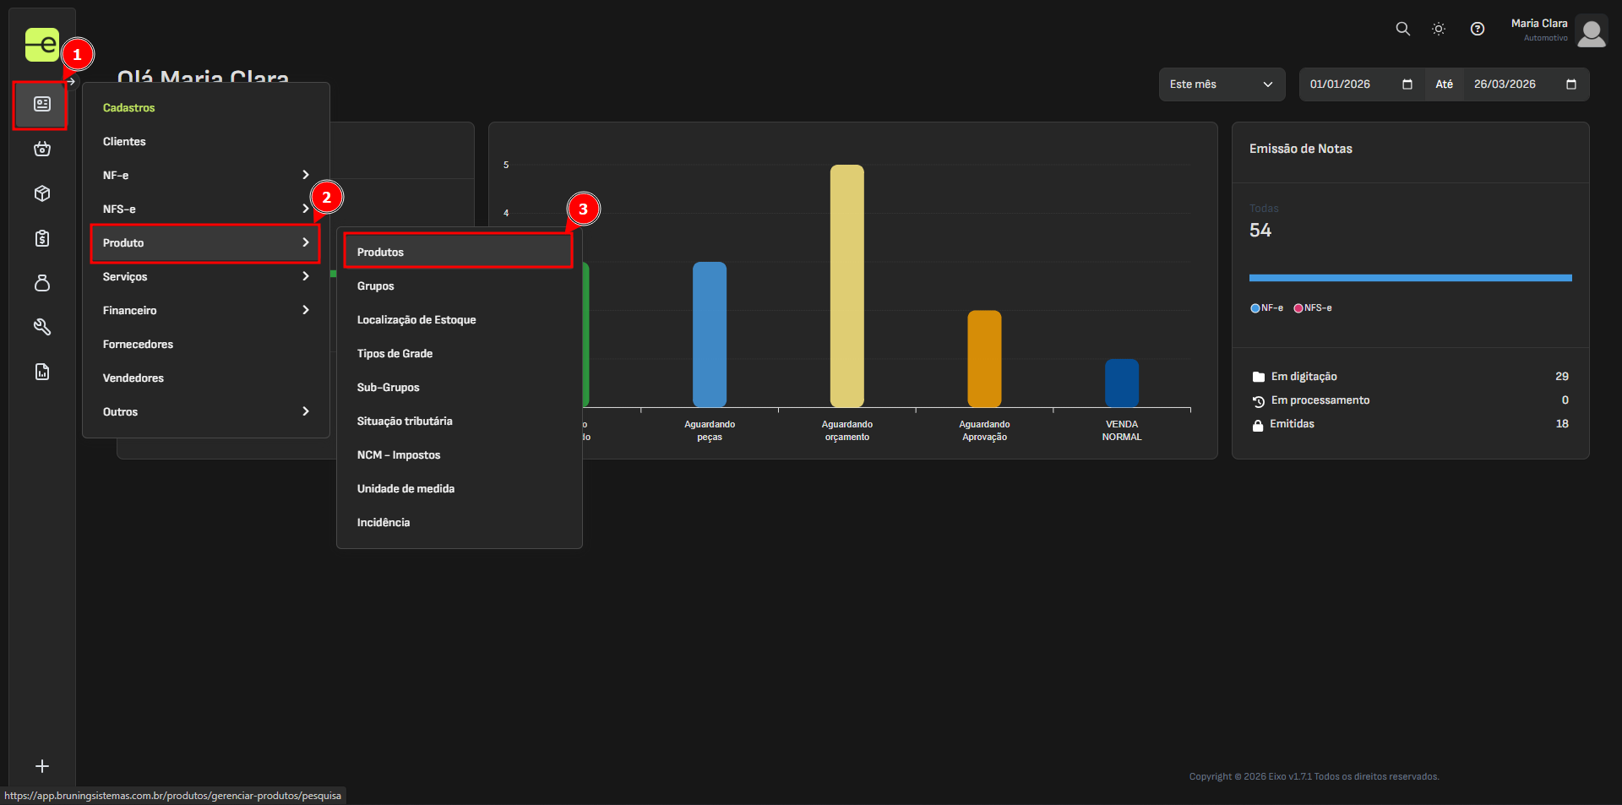Screen dimensions: 1622x805
Task: Open the money clipboard sidebar icon
Action: point(41,238)
